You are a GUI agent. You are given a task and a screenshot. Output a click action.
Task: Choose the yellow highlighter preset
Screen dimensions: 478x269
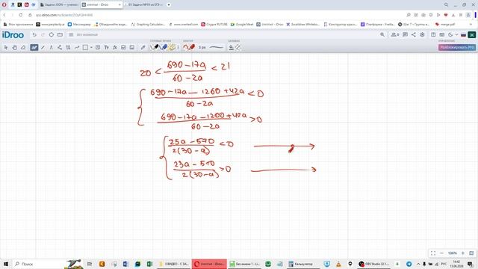172,47
